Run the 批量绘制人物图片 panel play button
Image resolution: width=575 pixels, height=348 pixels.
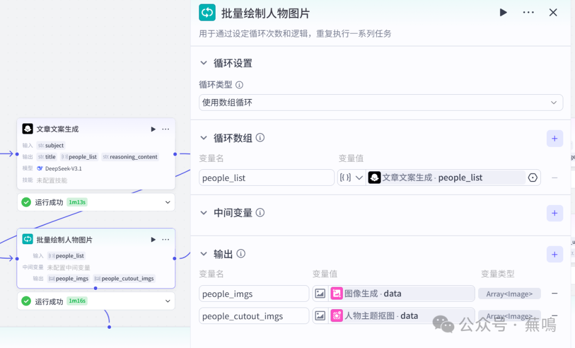pos(503,12)
